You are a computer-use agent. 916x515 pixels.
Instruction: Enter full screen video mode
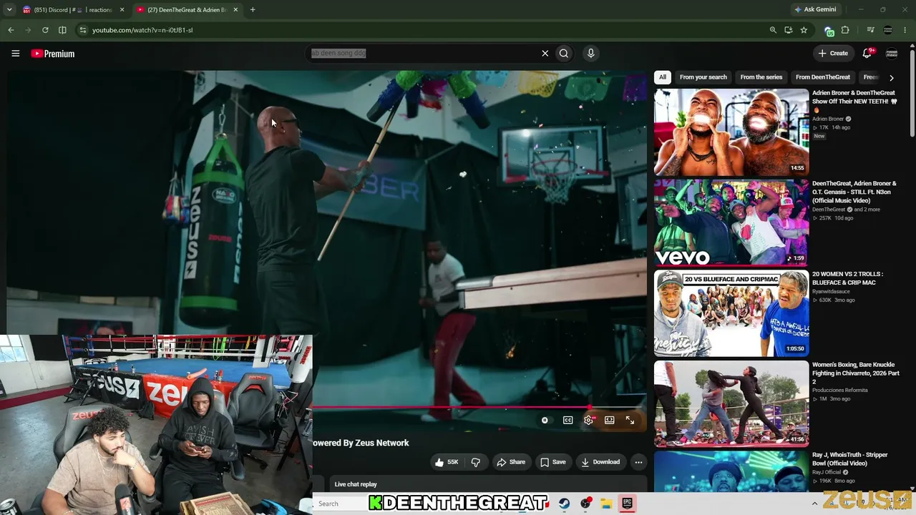pos(630,420)
